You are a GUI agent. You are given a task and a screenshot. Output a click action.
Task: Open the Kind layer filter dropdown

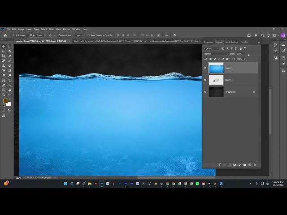(211, 49)
